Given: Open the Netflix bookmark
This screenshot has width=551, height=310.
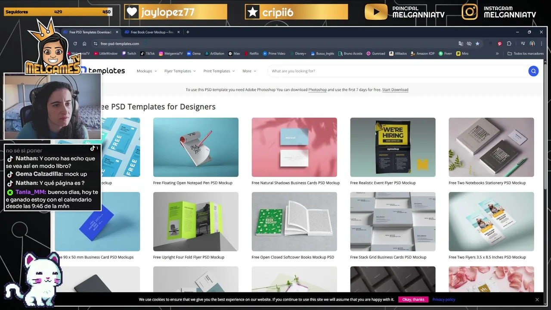Looking at the screenshot, I should tap(251, 53).
